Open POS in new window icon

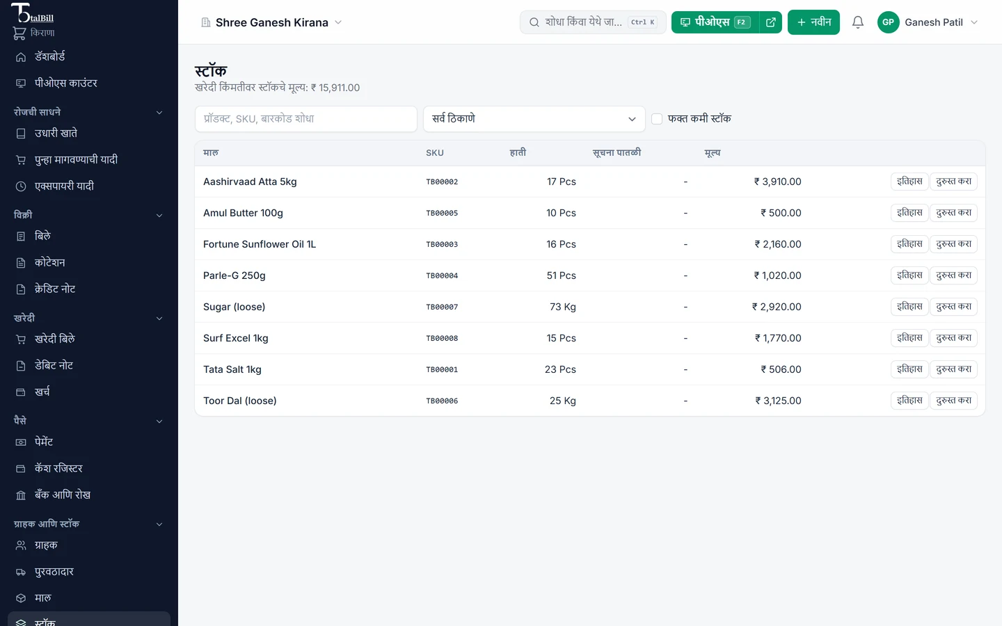click(x=770, y=22)
